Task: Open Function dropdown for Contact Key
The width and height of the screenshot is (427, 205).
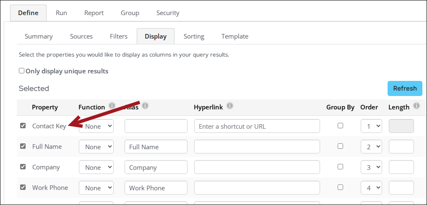Action: click(x=96, y=126)
